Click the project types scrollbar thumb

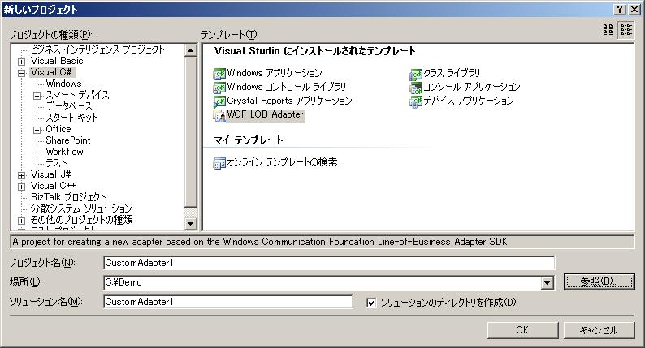tap(190, 132)
